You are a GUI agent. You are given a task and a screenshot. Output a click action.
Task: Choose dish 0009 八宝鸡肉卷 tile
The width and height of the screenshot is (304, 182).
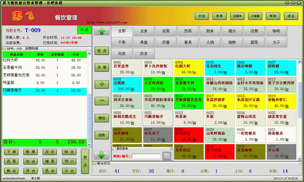coord(158,85)
